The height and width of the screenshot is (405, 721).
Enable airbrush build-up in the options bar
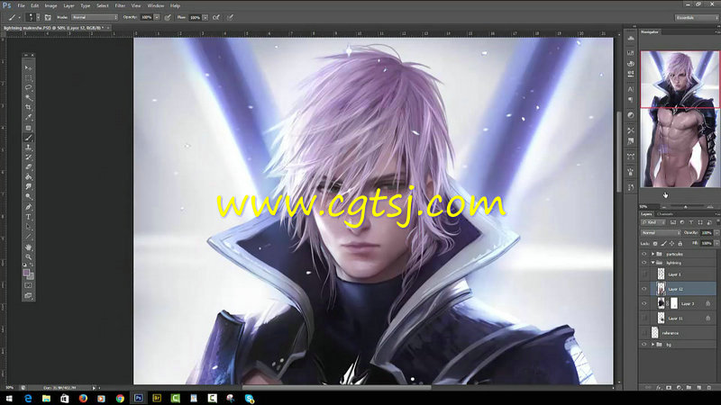[x=215, y=17]
